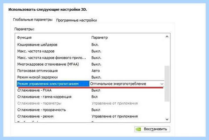Click the Восстановить button
The width and height of the screenshot is (209, 140).
(x=152, y=129)
